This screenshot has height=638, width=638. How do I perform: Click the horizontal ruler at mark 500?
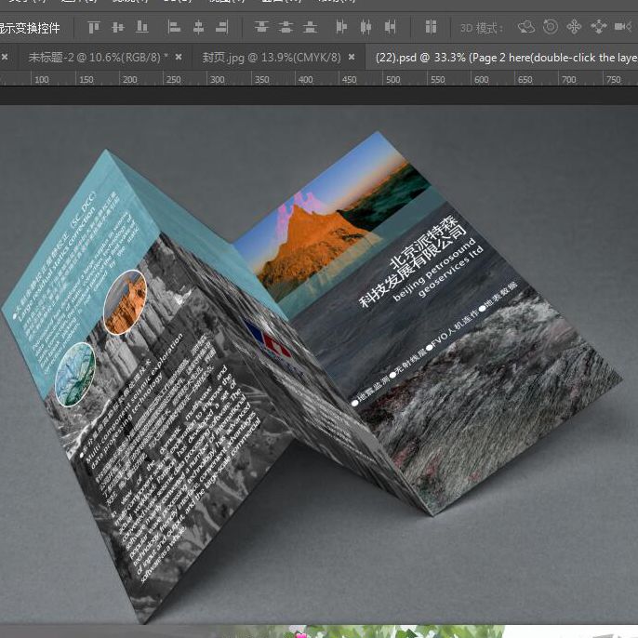coord(392,79)
